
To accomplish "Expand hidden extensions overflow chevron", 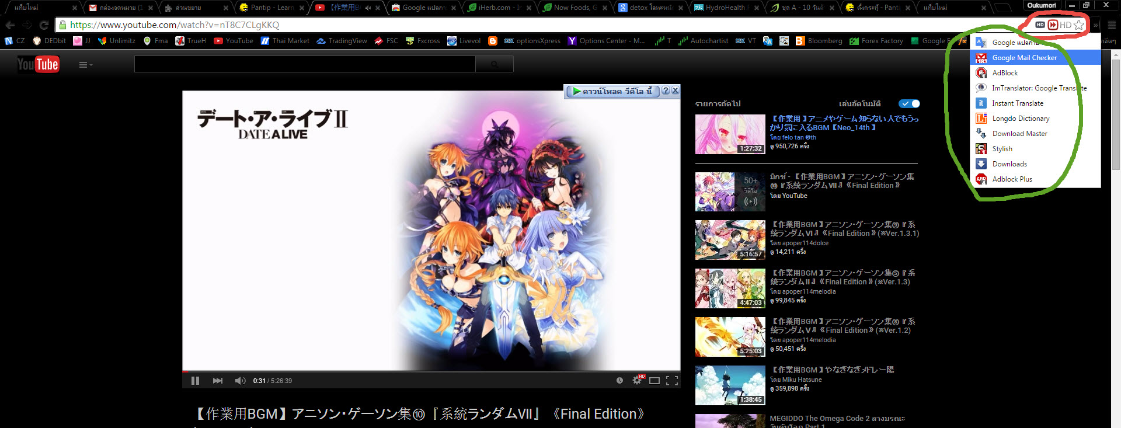I will click(x=1095, y=25).
